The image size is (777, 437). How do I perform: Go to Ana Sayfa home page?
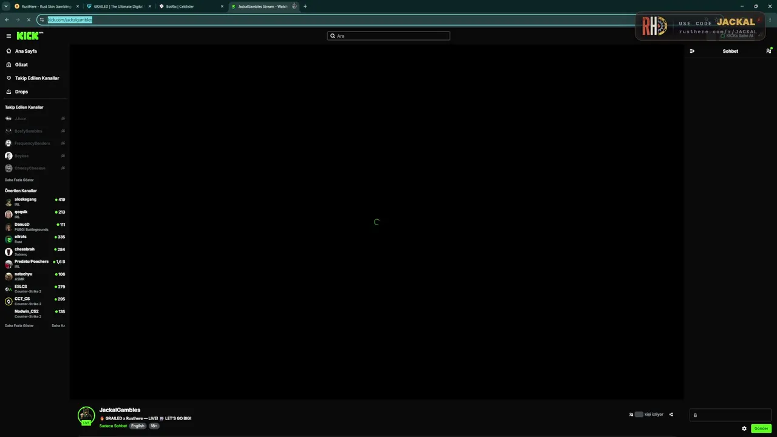click(x=26, y=51)
